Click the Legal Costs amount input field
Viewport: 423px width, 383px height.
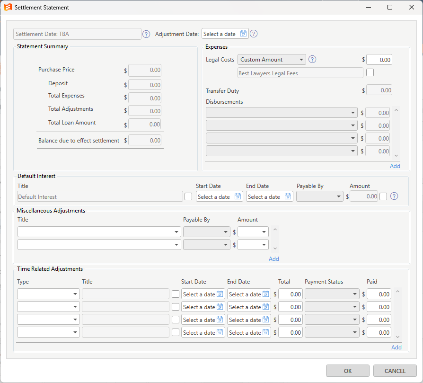pos(379,60)
